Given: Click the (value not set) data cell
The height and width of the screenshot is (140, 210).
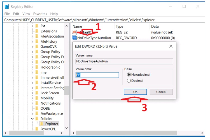Looking at the screenshot, I should (162, 32).
